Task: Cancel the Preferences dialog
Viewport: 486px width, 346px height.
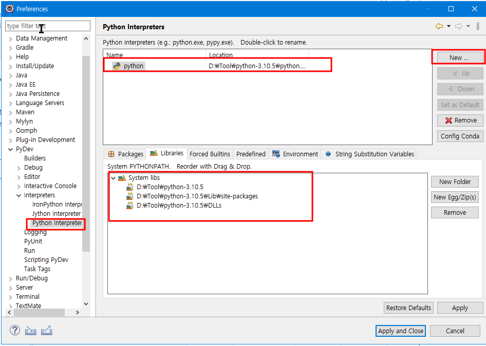Action: coord(455,331)
